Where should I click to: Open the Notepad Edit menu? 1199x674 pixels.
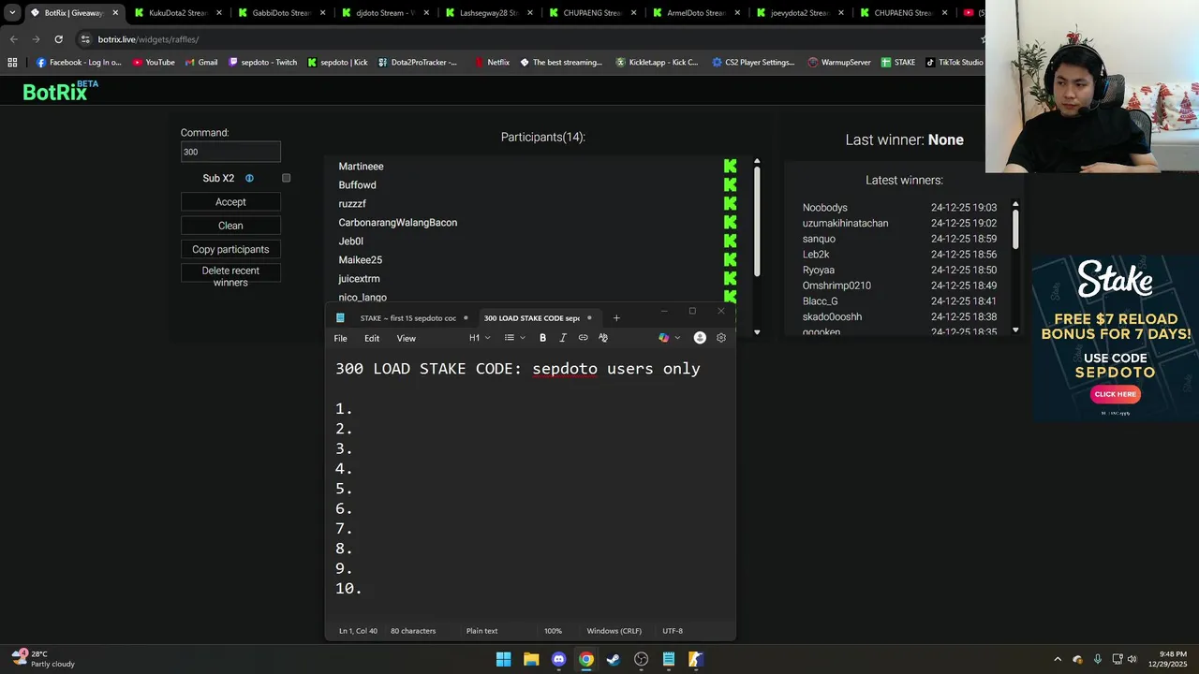pyautogui.click(x=372, y=338)
